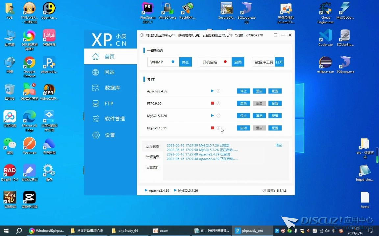Open the SecureCRT desktop icon
Screen dimensions: 379x236
pyautogui.click(x=226, y=11)
